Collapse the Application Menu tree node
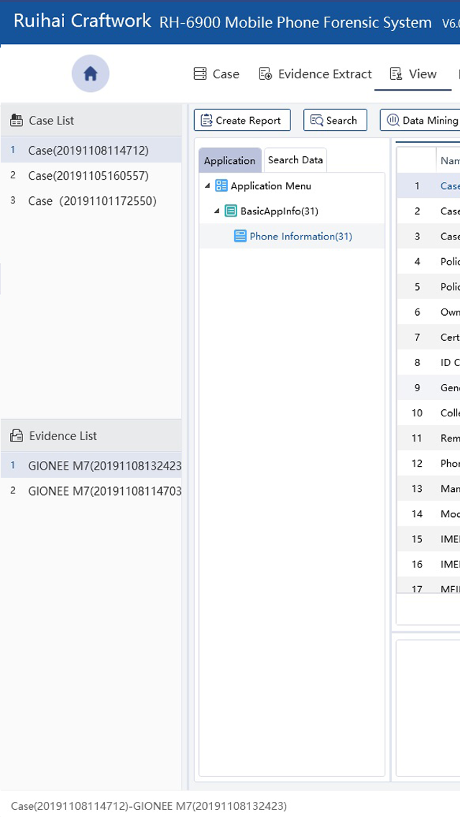Viewport: 460px width, 817px height. 208,186
